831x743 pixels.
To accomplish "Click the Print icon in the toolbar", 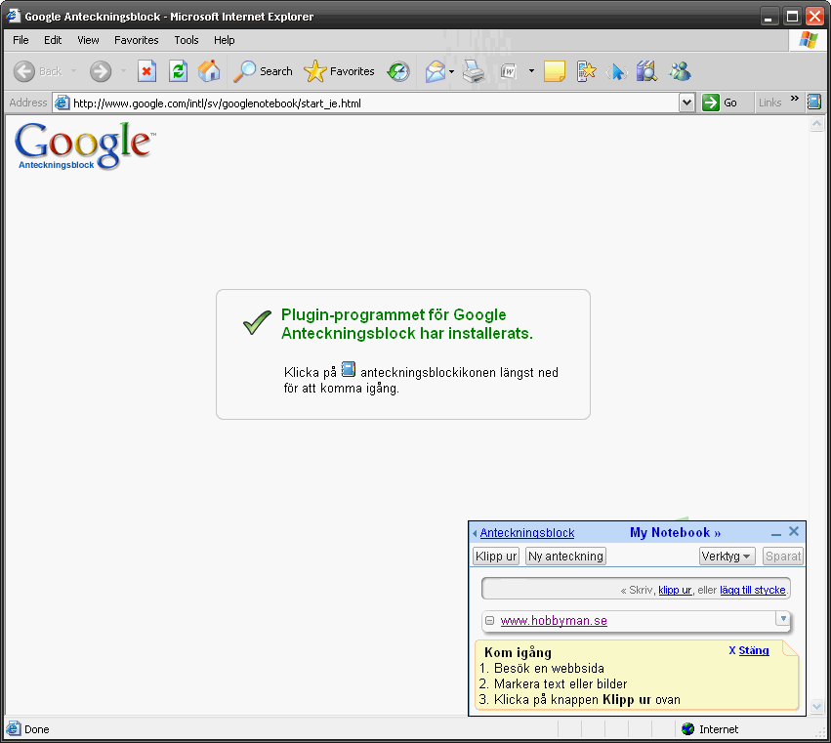I will (x=474, y=71).
